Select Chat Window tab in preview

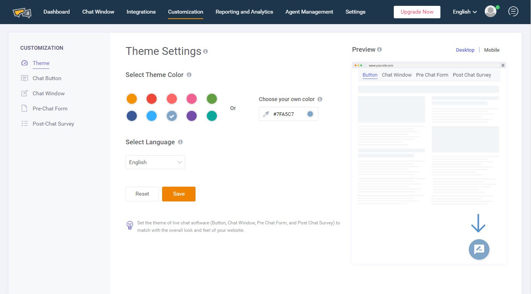(397, 75)
